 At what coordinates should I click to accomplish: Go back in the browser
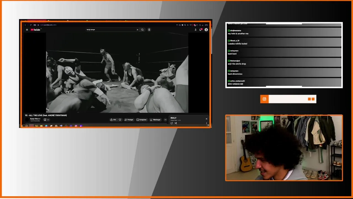click(x=25, y=25)
